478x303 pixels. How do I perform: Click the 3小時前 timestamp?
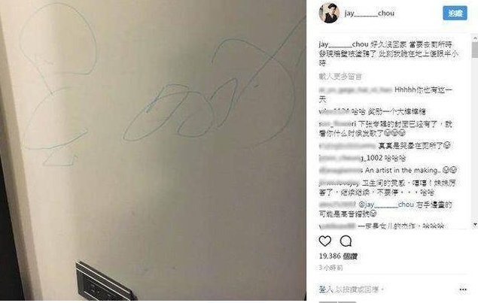[x=330, y=268]
